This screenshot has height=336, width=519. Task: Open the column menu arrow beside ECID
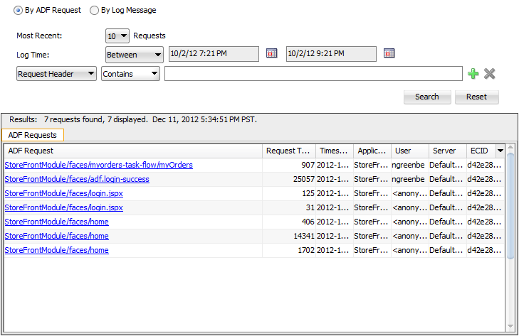coord(500,151)
